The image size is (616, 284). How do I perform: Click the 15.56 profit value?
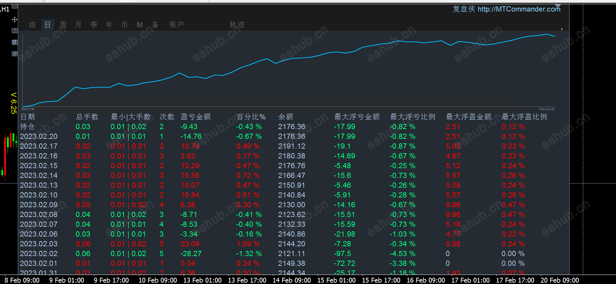pyautogui.click(x=190, y=175)
